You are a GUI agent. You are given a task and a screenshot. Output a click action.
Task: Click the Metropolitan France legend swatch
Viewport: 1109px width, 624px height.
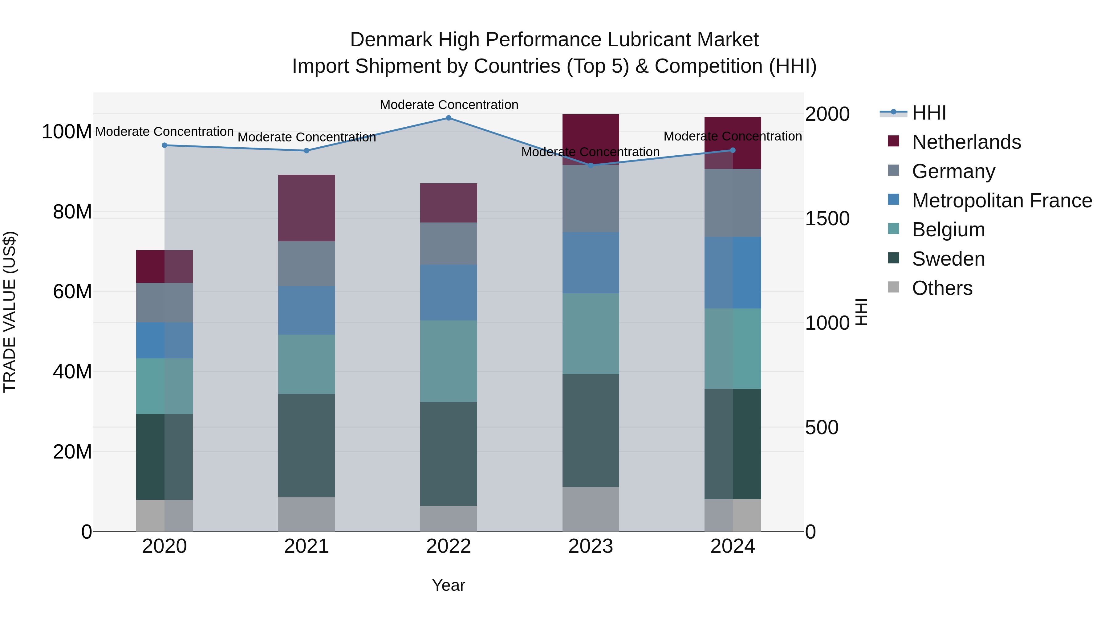pyautogui.click(x=893, y=200)
